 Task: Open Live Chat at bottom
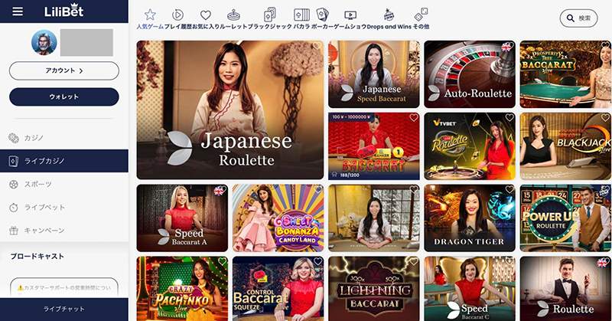click(x=64, y=308)
